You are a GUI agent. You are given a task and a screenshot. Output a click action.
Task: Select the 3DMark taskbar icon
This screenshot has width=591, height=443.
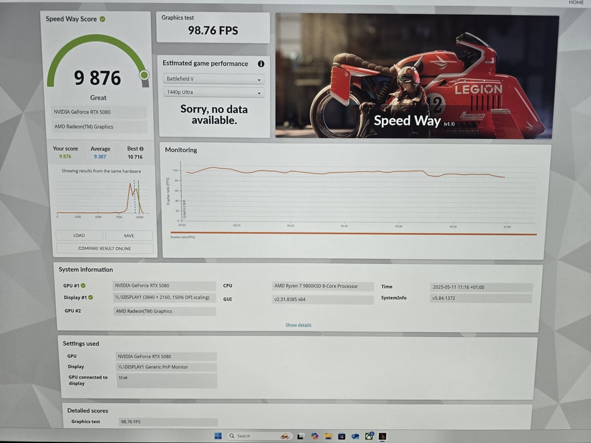point(382,436)
